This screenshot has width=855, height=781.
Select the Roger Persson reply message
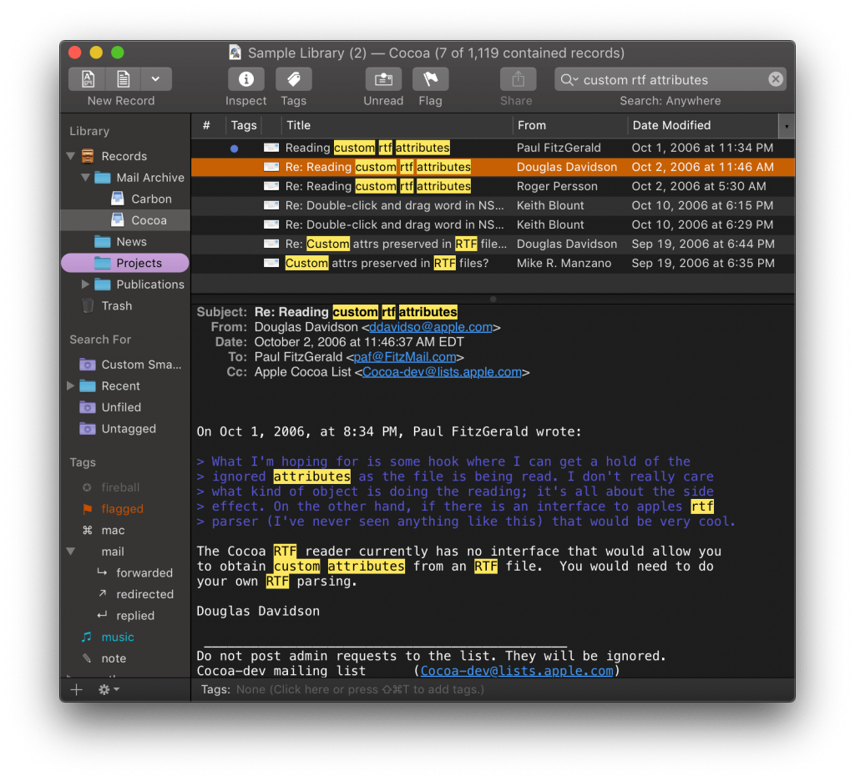coord(493,186)
